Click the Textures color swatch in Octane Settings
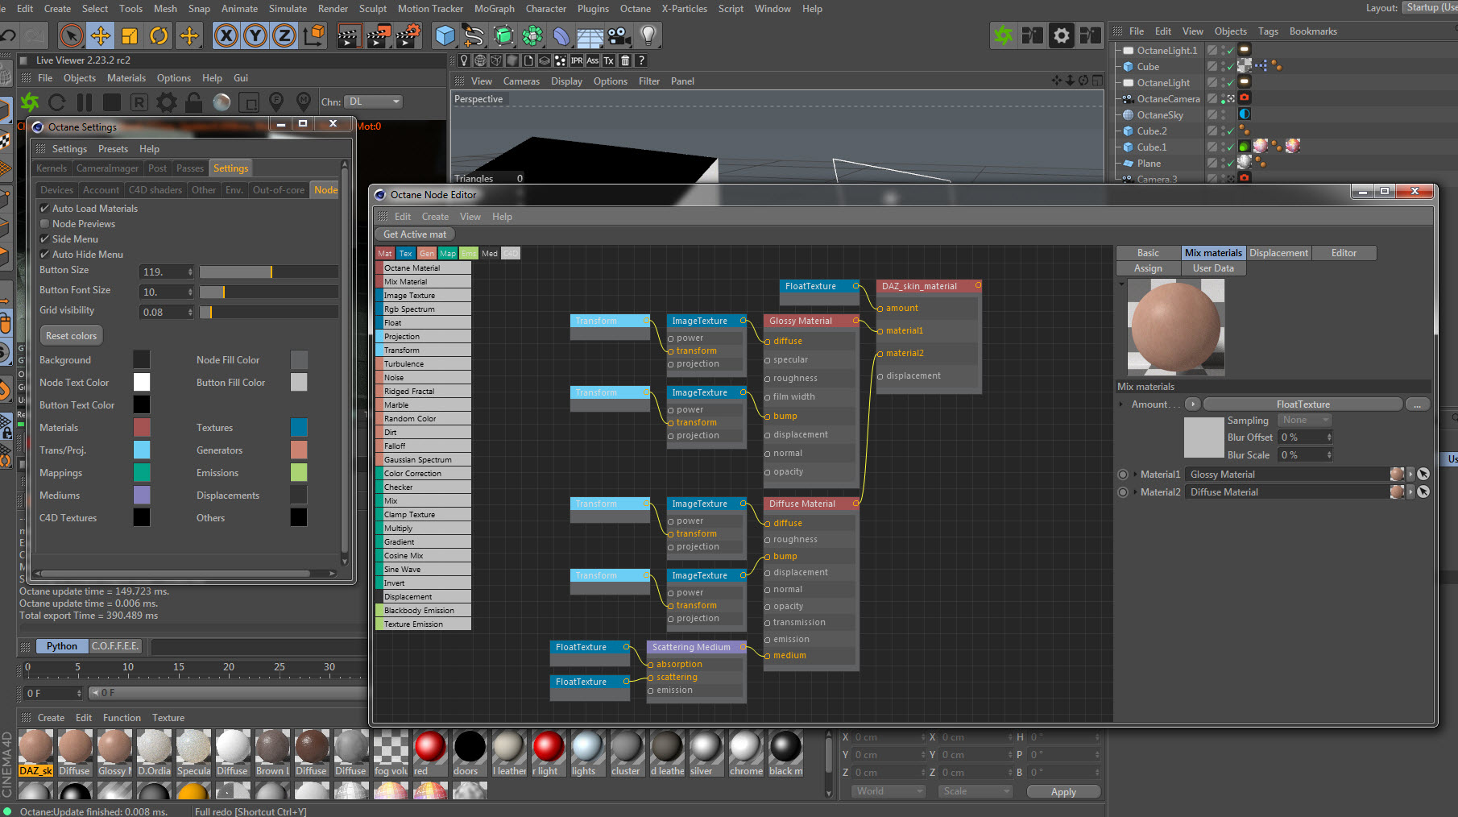This screenshot has width=1458, height=817. click(299, 427)
